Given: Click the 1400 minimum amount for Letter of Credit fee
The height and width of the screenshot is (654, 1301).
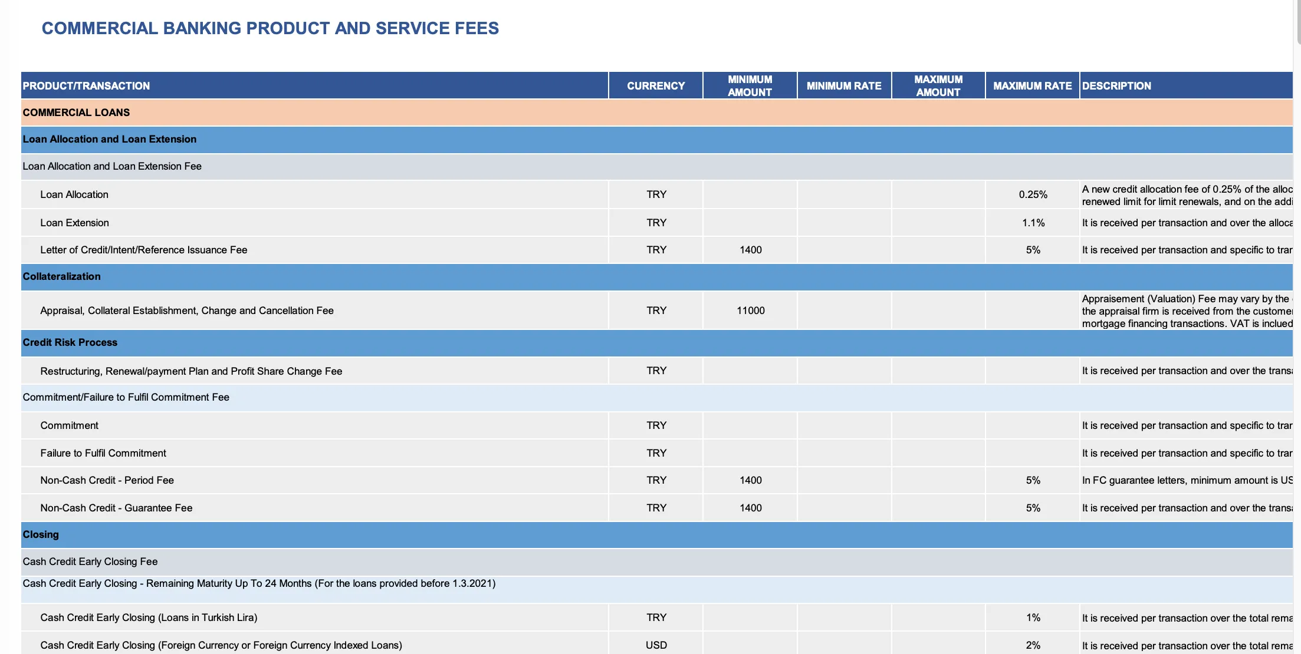Looking at the screenshot, I should click(x=750, y=250).
